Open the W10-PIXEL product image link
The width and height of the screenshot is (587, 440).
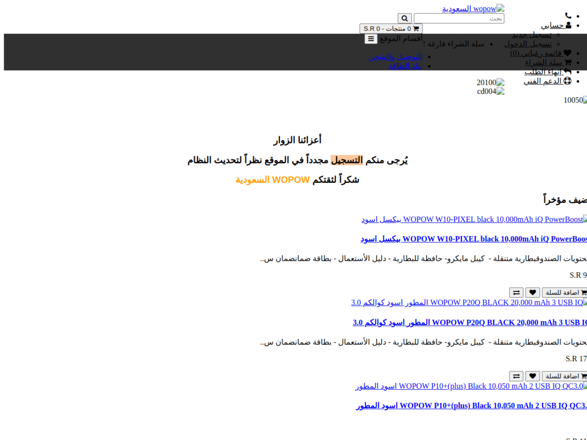tap(474, 220)
